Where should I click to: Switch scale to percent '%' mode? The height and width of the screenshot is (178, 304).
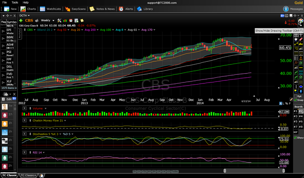(x=287, y=104)
